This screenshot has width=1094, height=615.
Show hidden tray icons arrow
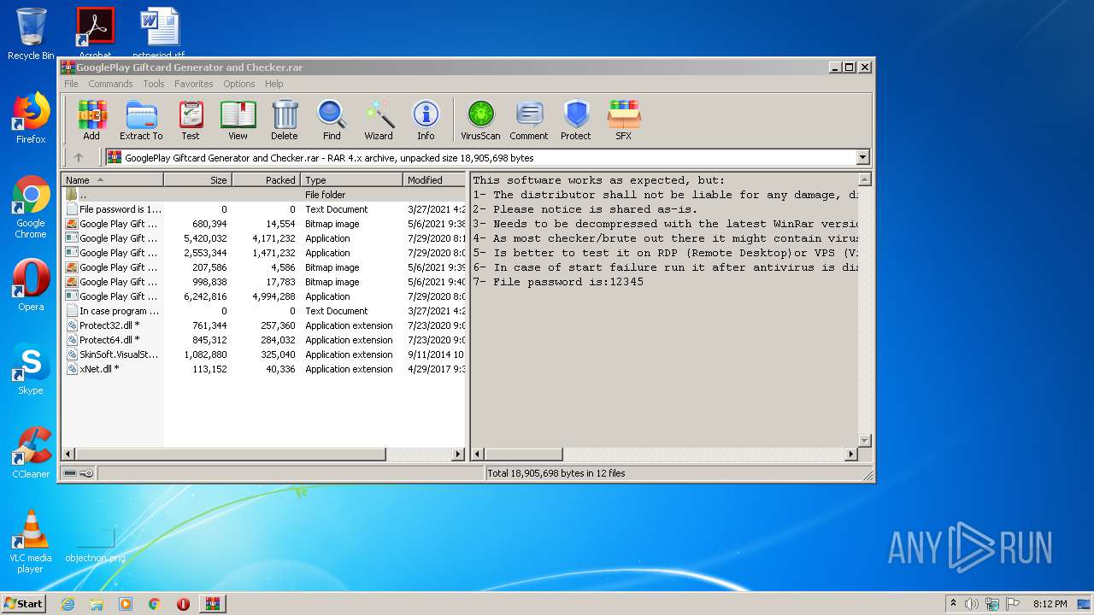(953, 604)
